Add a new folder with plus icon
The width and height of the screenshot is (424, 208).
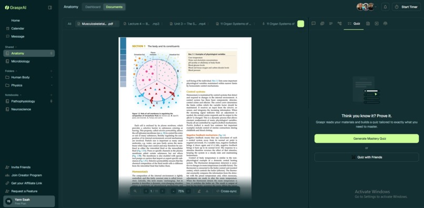[x=52, y=71]
